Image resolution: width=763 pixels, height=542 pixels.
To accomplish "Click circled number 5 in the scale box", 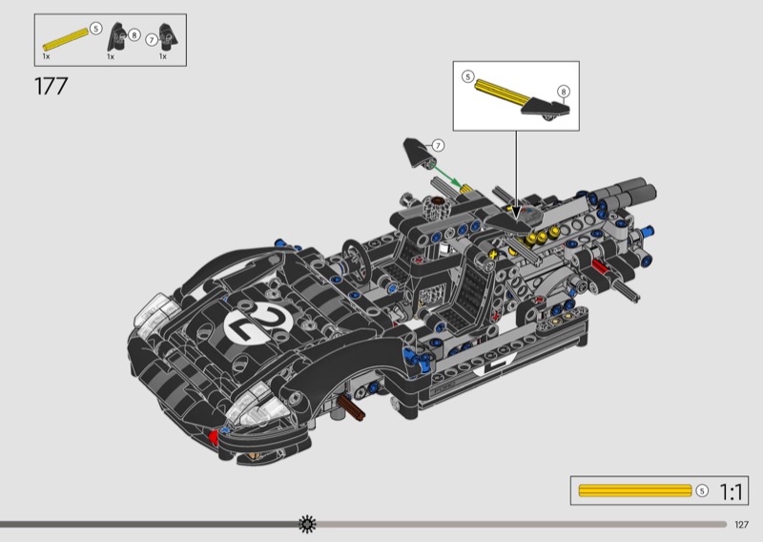I will click(x=702, y=490).
